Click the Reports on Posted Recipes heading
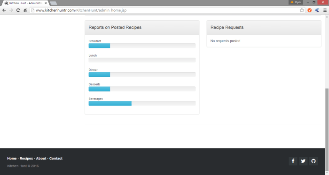The width and height of the screenshot is (329, 175). pyautogui.click(x=115, y=27)
